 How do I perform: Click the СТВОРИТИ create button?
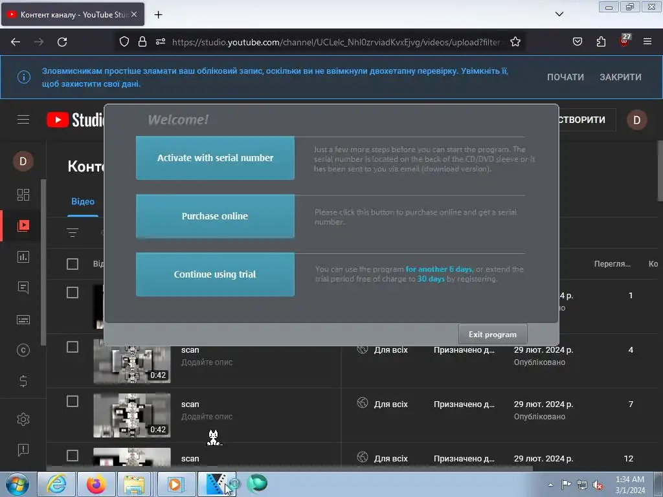click(x=587, y=120)
